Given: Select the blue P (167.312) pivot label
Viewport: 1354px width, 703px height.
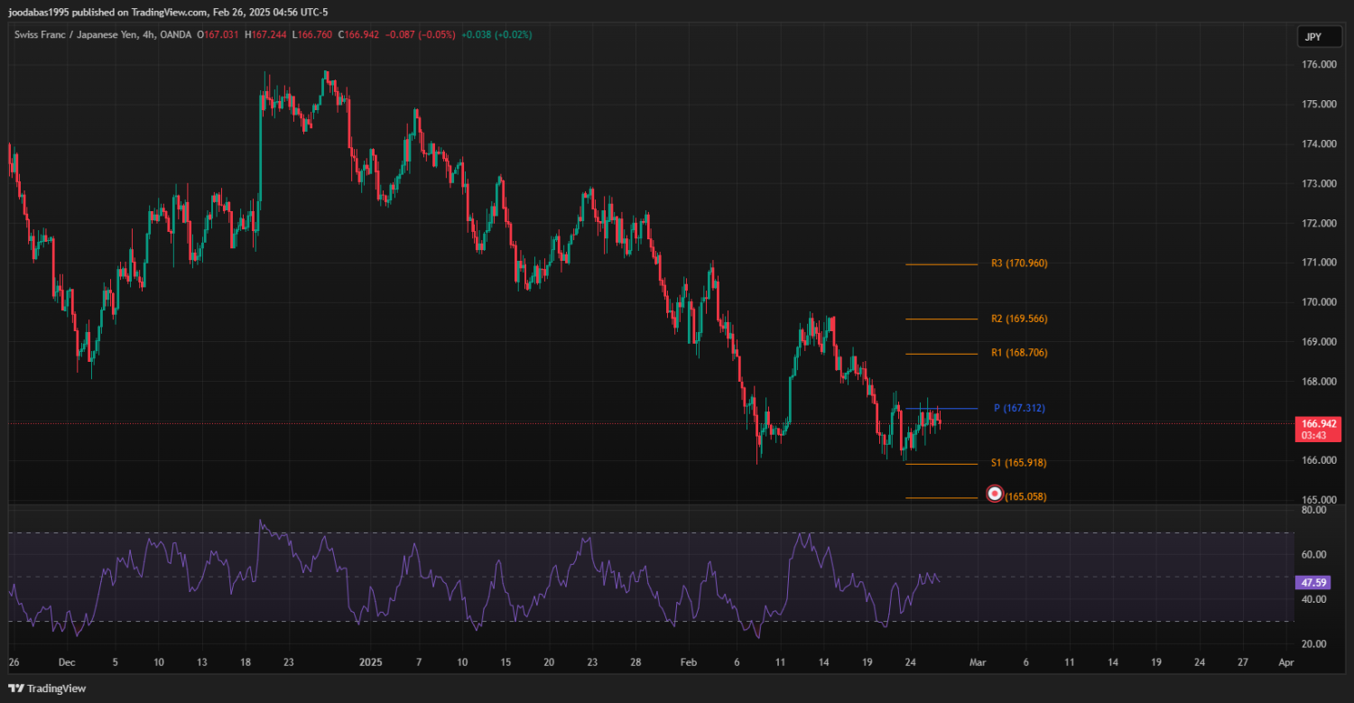Looking at the screenshot, I should (1019, 409).
